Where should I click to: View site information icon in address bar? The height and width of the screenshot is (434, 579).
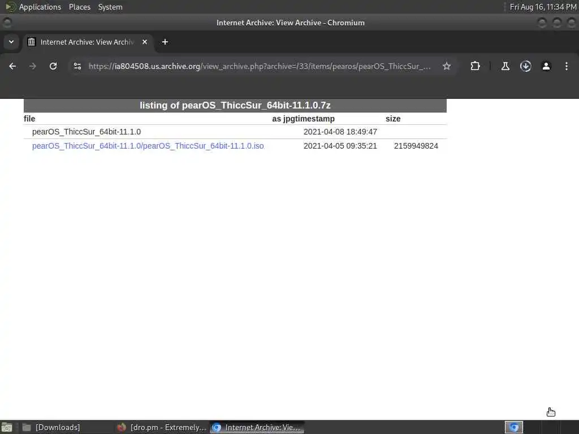[77, 66]
